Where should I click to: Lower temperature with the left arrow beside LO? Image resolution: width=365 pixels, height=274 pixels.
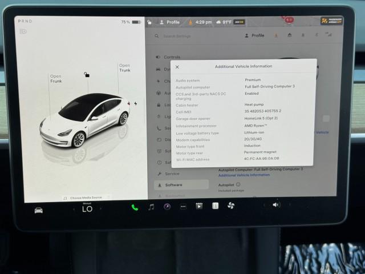pos(74,209)
